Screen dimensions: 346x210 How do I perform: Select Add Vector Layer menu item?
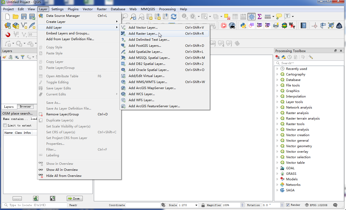(164, 28)
